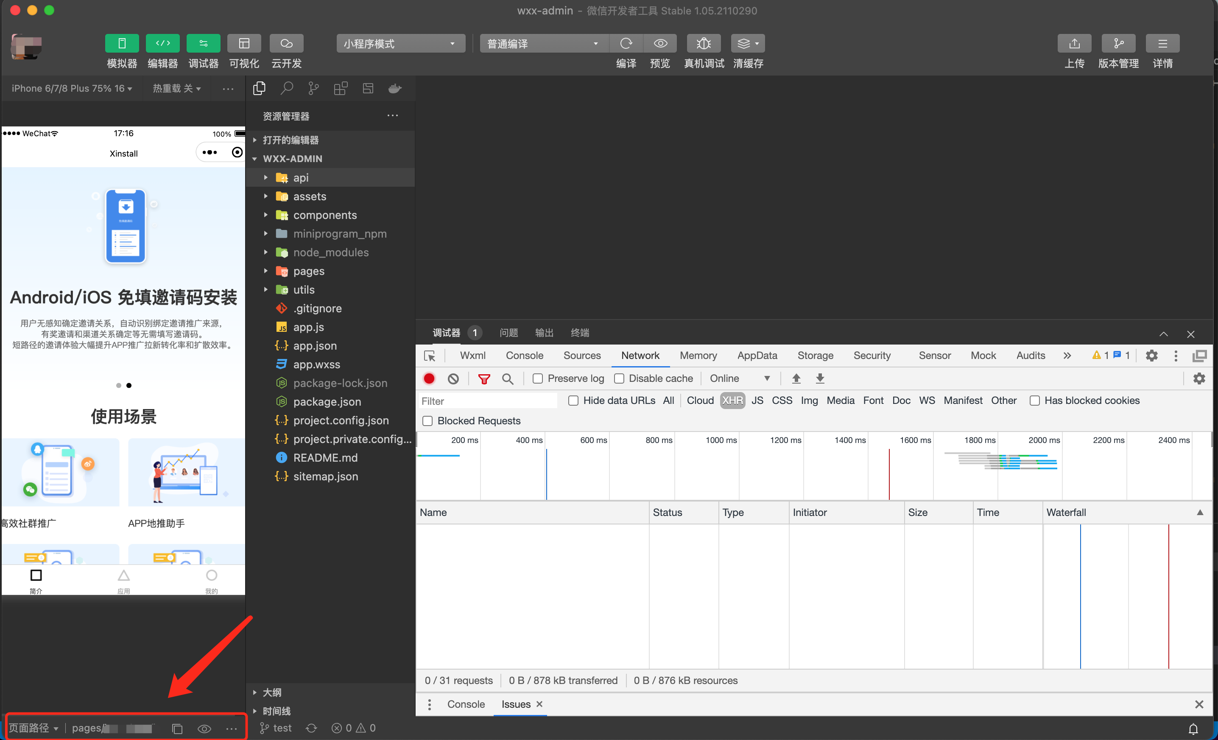Open the 清缓存 clear cache menu

tap(748, 44)
